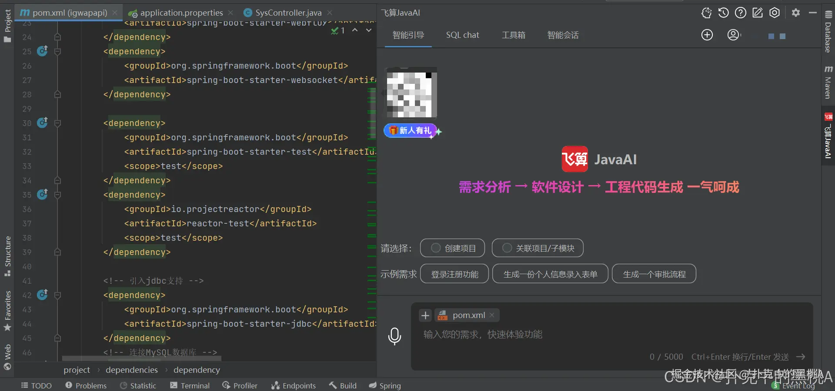Click the inspection checkmark indicator
The image size is (835, 391).
(337, 30)
